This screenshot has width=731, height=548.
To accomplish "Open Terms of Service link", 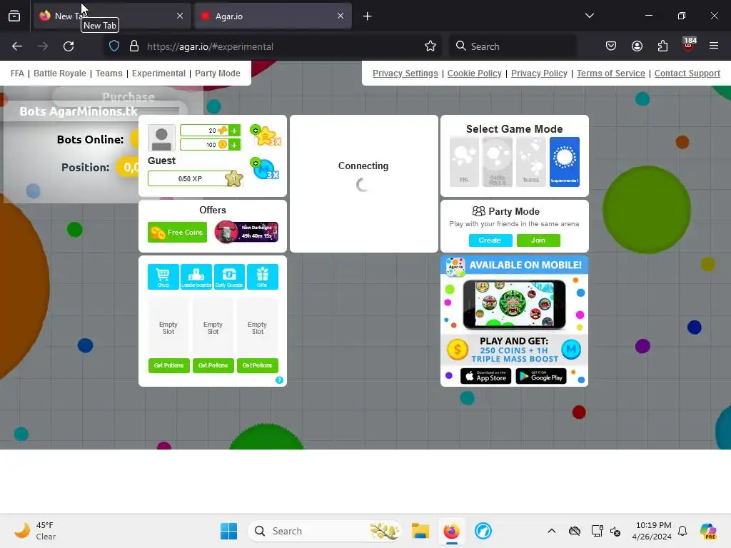I will 611,73.
